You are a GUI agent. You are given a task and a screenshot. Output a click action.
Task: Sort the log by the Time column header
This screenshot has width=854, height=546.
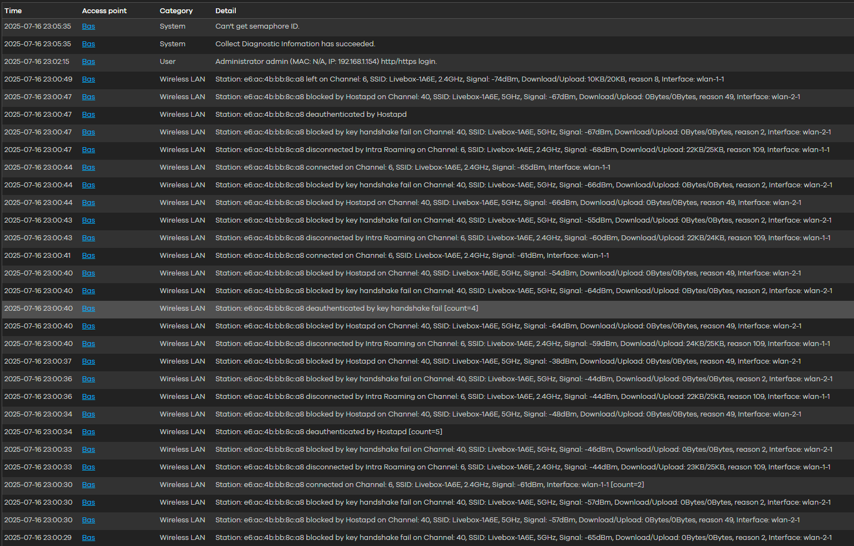13,10
